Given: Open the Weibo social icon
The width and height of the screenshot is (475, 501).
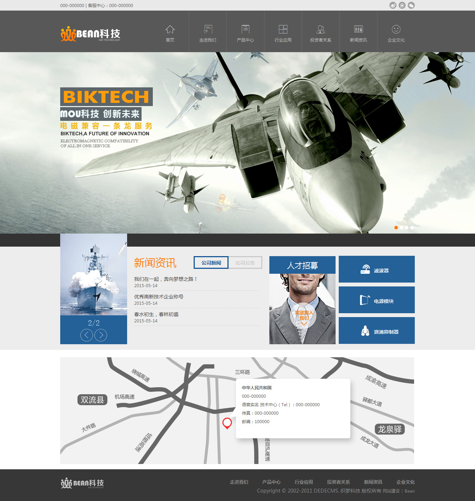Looking at the screenshot, I should (393, 5).
